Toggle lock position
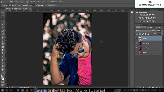Screen dimensions: 164x92 [145, 34]
